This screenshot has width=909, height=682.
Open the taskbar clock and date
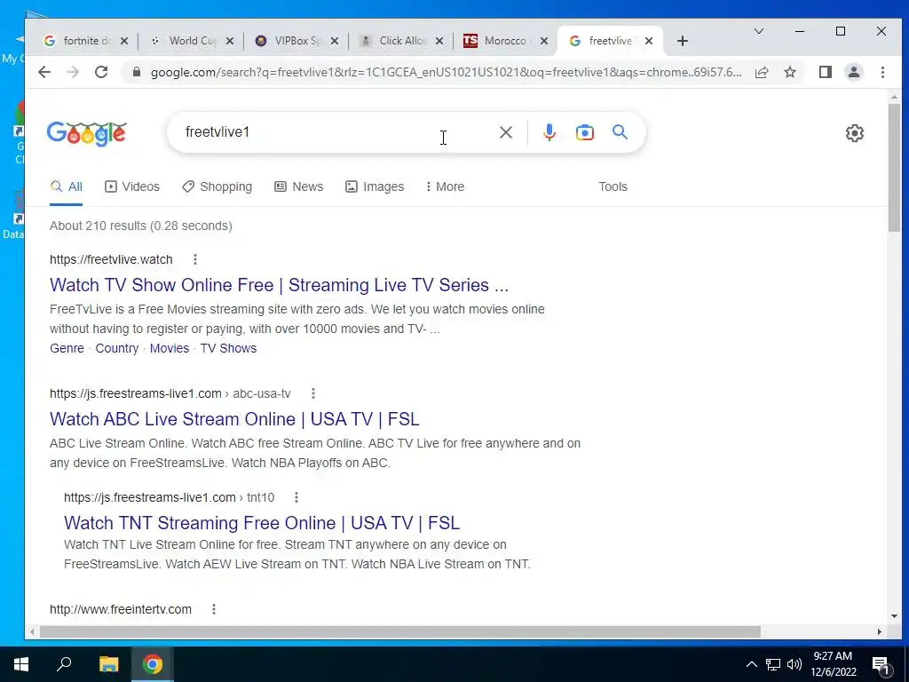coord(833,664)
